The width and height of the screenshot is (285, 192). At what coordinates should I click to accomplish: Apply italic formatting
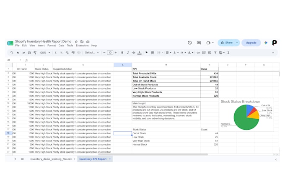(x=128, y=53)
